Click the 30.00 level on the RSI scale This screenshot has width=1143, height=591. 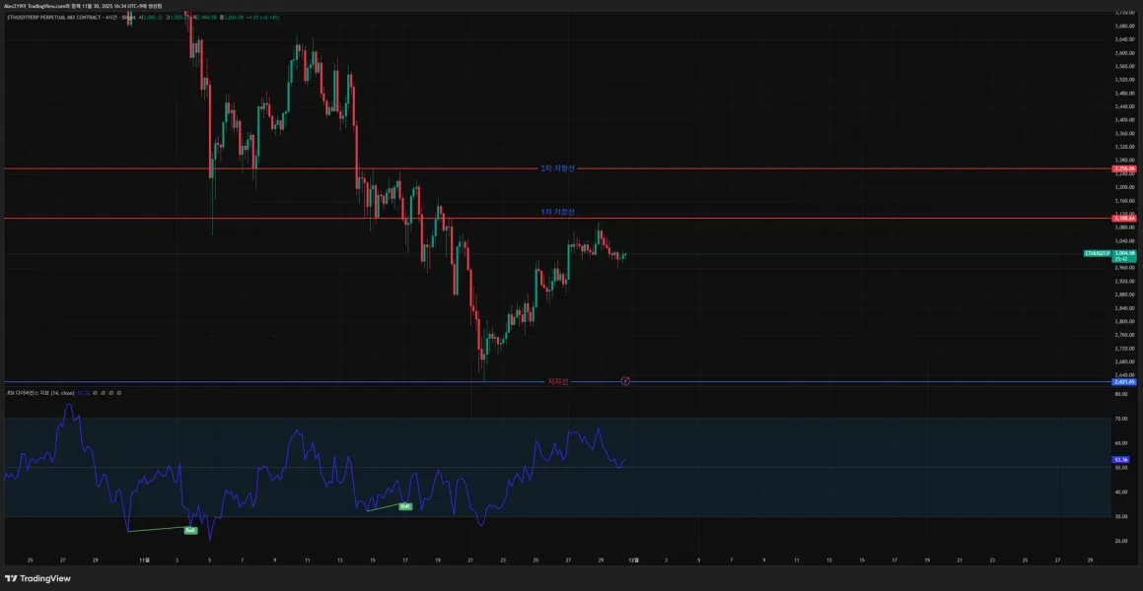(x=1121, y=517)
